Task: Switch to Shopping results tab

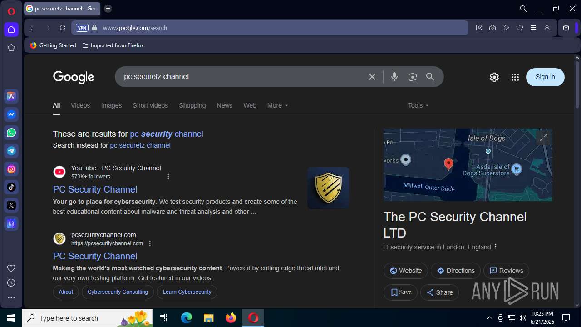Action: pos(192,105)
